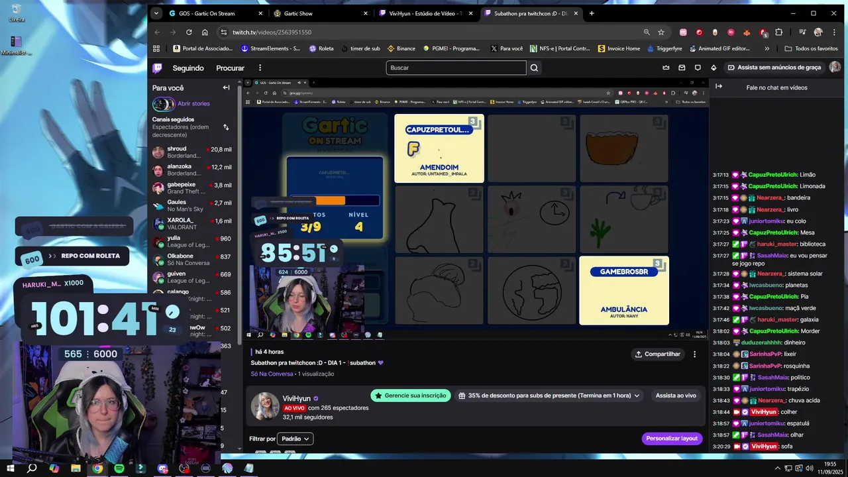
Task: Open the taskbar clock showing 19:55
Action: point(830,468)
